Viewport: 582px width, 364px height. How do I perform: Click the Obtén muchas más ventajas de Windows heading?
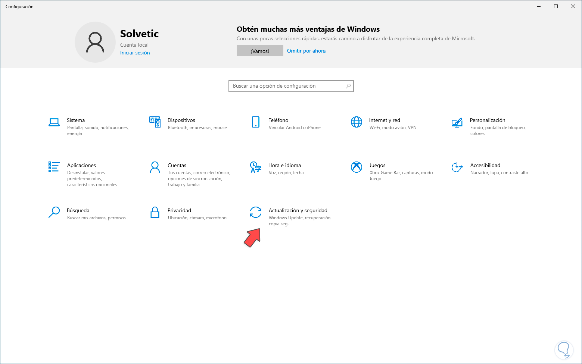click(x=308, y=29)
